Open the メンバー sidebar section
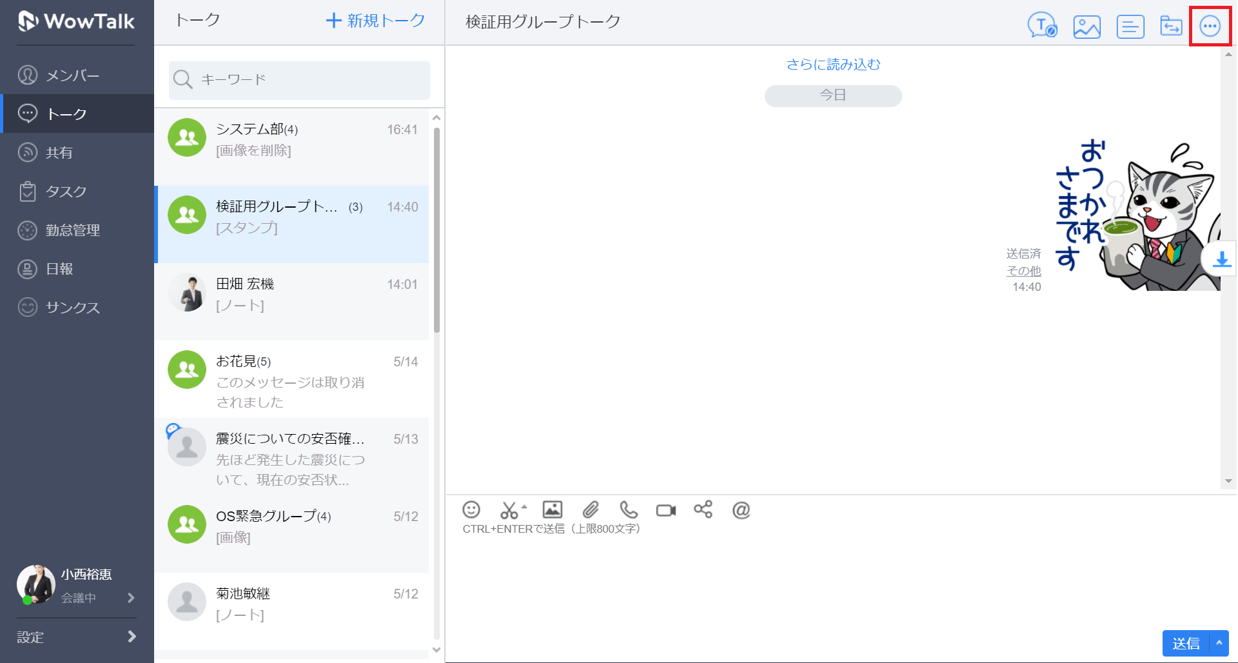 point(77,75)
